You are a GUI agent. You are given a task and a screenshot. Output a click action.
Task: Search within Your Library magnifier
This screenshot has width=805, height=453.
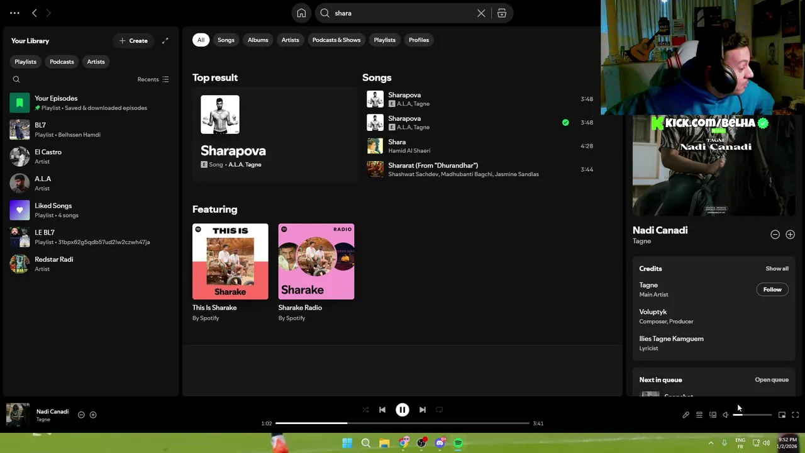[16, 79]
